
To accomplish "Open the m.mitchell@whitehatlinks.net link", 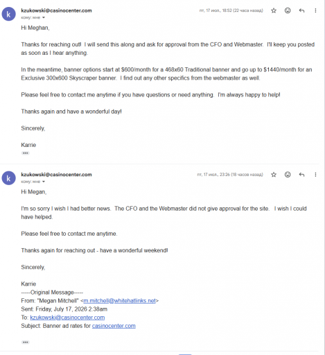I will (x=119, y=301).
